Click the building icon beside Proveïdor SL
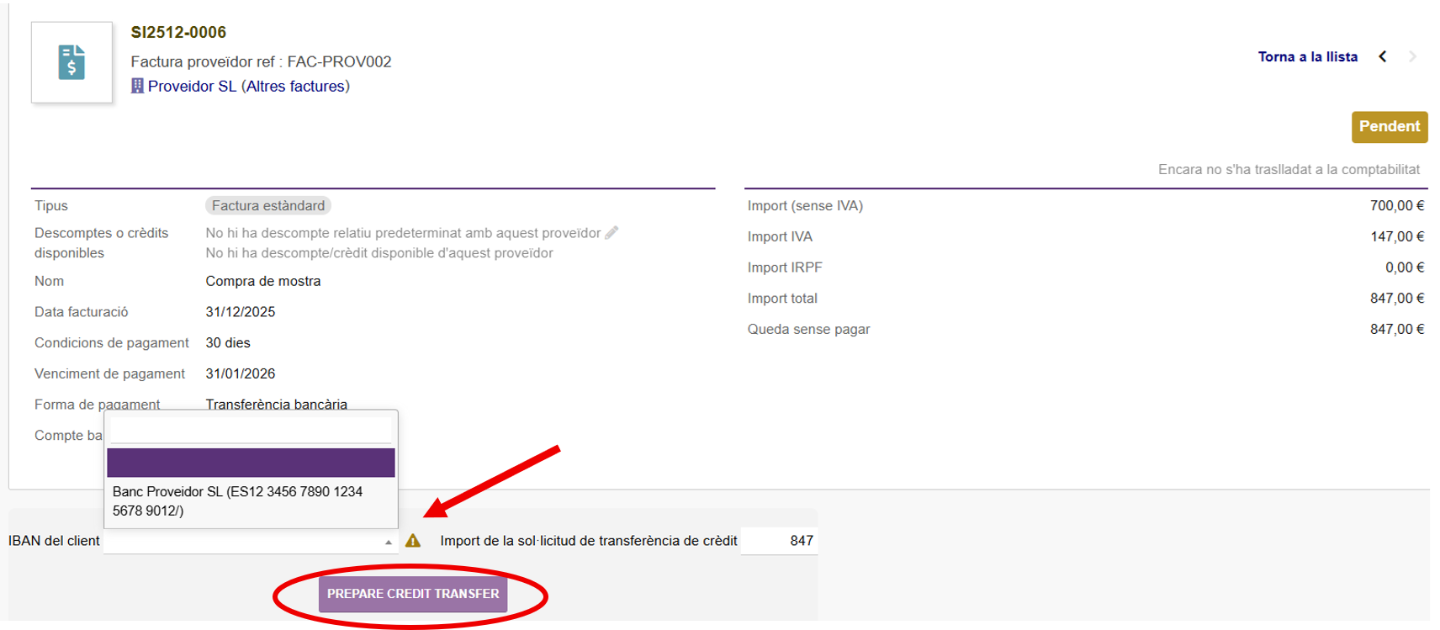This screenshot has height=630, width=1440. click(x=137, y=86)
